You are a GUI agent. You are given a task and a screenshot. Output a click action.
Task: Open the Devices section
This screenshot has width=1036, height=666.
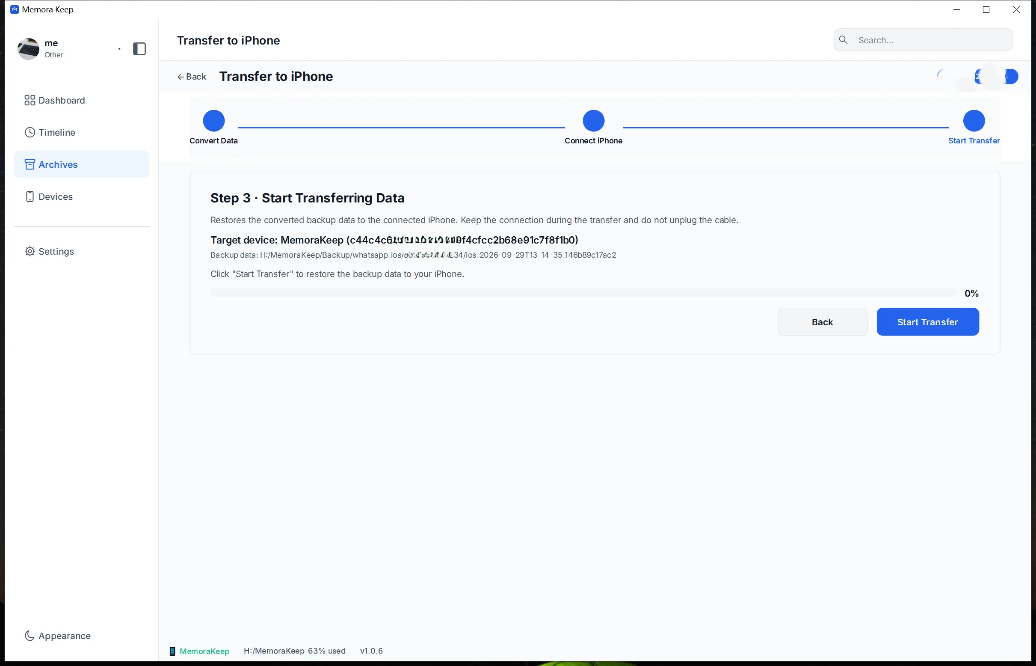click(81, 196)
